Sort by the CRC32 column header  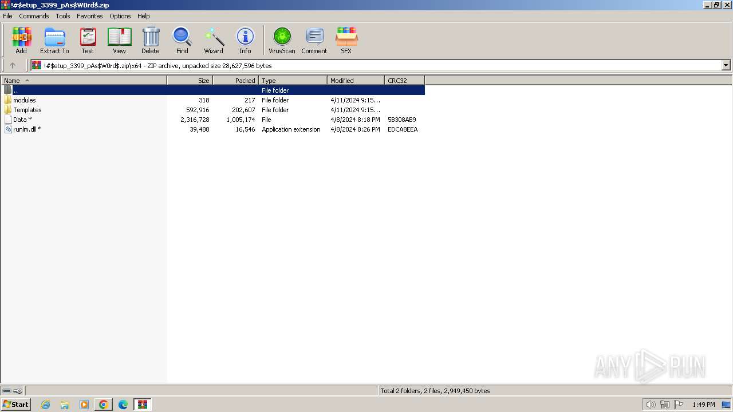pos(405,81)
